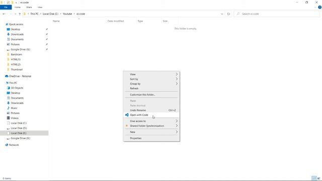Select This PC in navigation pane
Image resolution: width=322 pixels, height=181 pixels.
pos(13,83)
